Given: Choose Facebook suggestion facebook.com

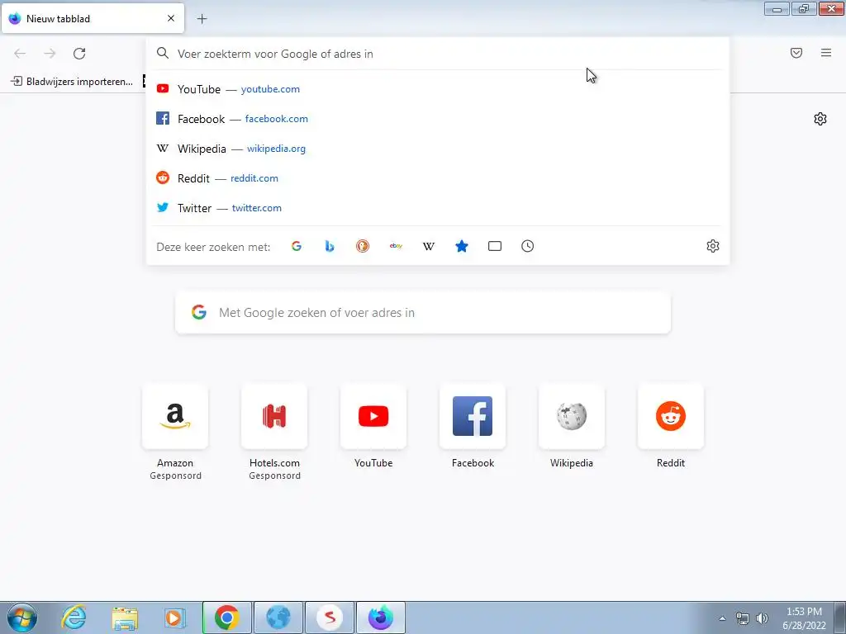Looking at the screenshot, I should (x=438, y=119).
